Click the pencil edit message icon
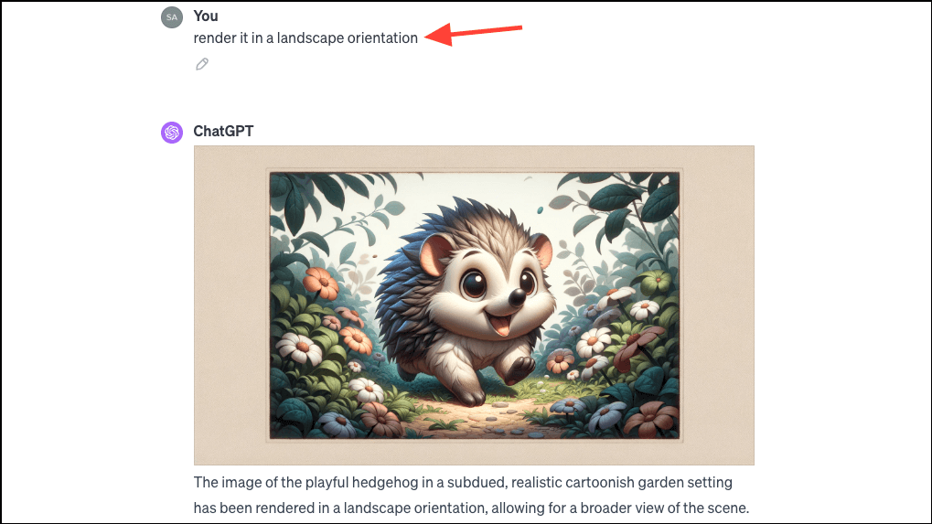 click(202, 64)
